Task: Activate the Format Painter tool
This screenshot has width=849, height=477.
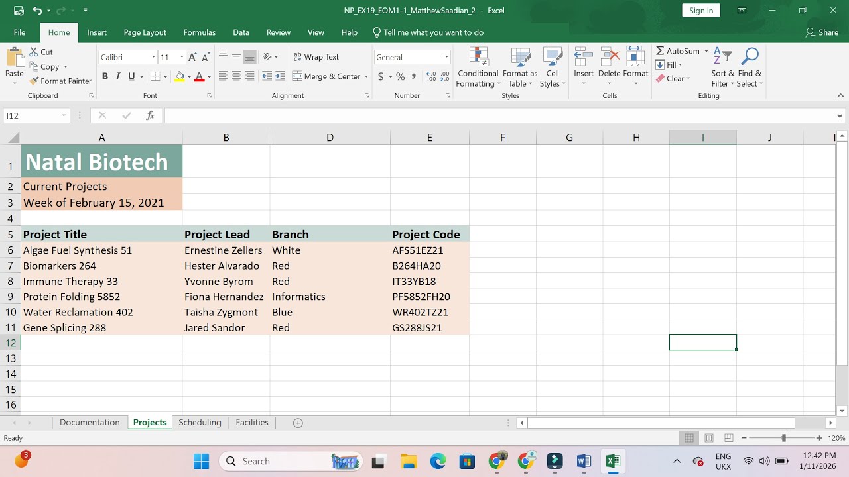Action: coord(60,81)
